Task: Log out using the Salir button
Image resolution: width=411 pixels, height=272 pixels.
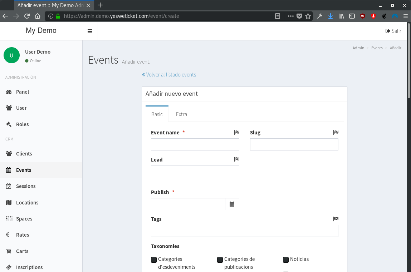Action: click(393, 31)
